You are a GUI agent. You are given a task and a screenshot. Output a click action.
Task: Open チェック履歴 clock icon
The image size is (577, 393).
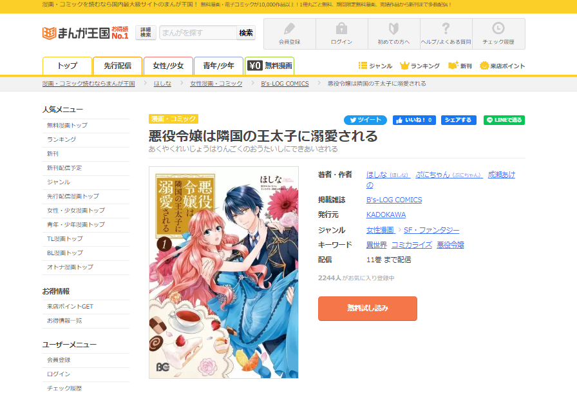[x=498, y=28]
